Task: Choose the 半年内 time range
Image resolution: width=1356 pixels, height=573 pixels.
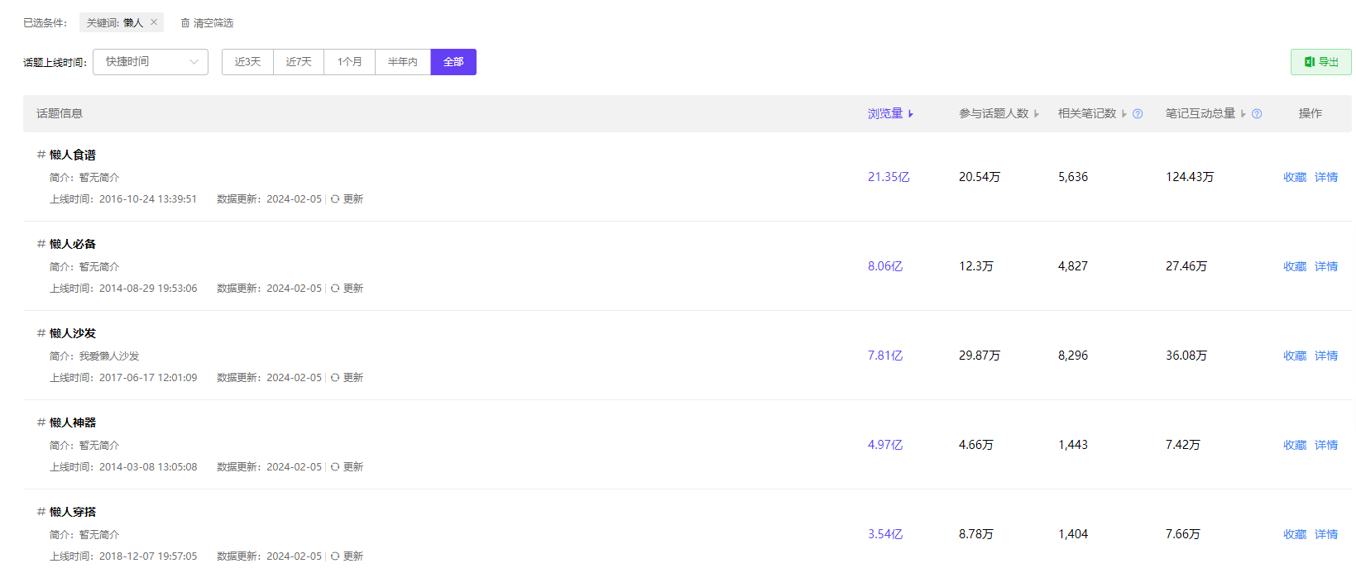Action: 403,62
